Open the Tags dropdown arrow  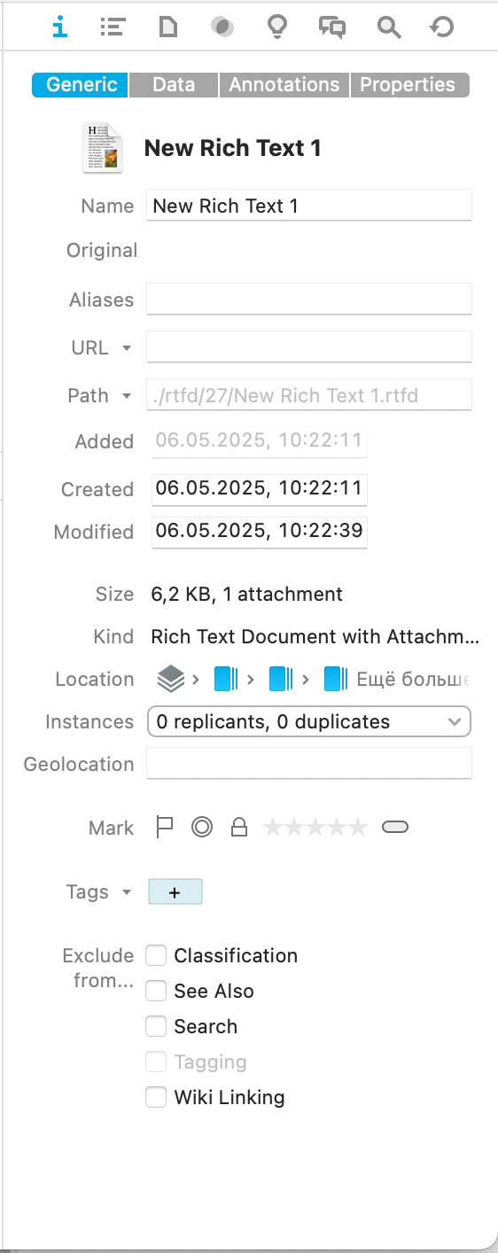click(127, 892)
